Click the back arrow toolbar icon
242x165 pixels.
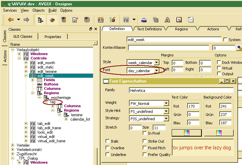coord(11,20)
